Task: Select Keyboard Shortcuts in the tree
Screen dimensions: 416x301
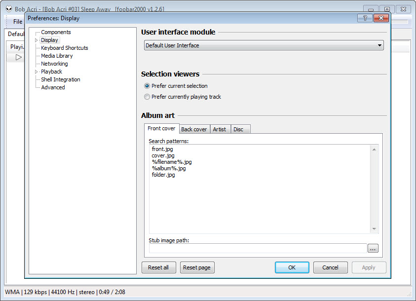Action: click(65, 48)
